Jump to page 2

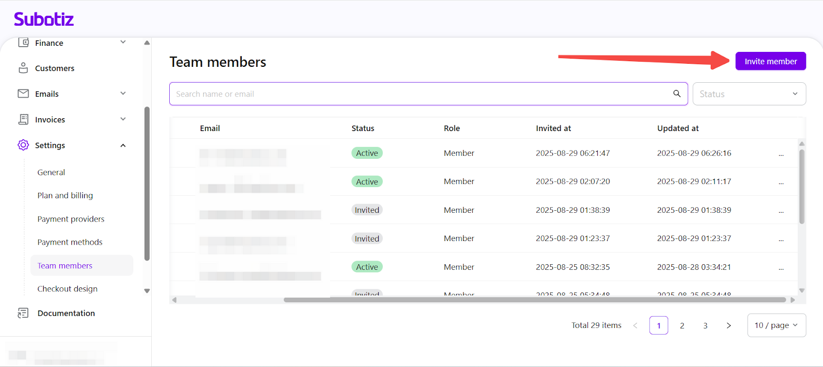click(682, 325)
